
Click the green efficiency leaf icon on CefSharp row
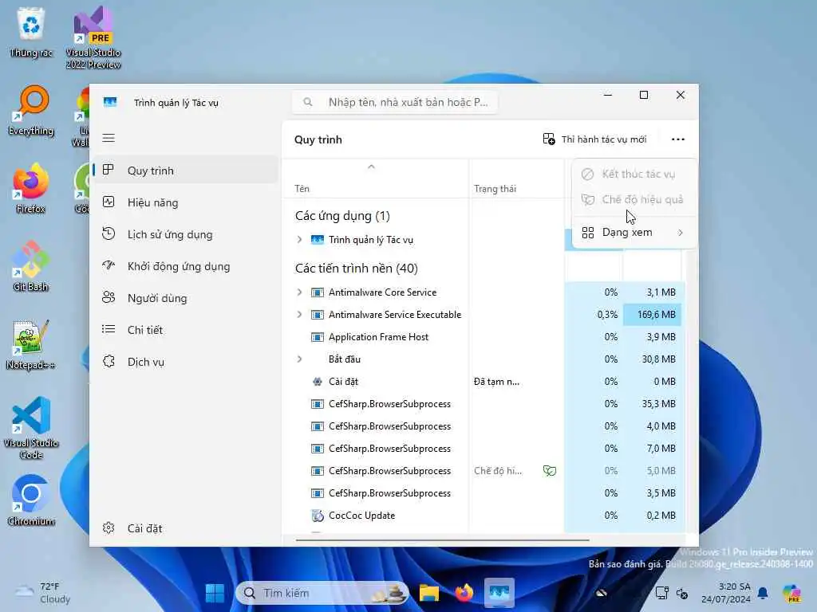549,470
